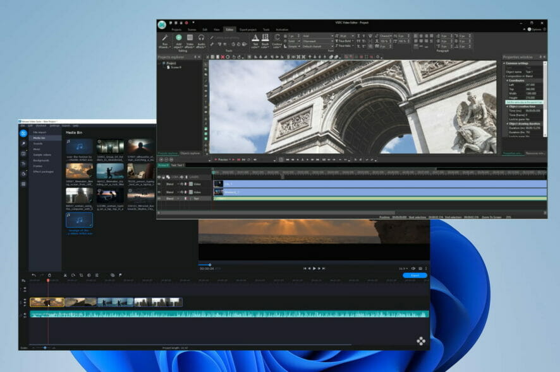Switch to VSDC Scenes ribbon tab
560x372 pixels.
[192, 30]
